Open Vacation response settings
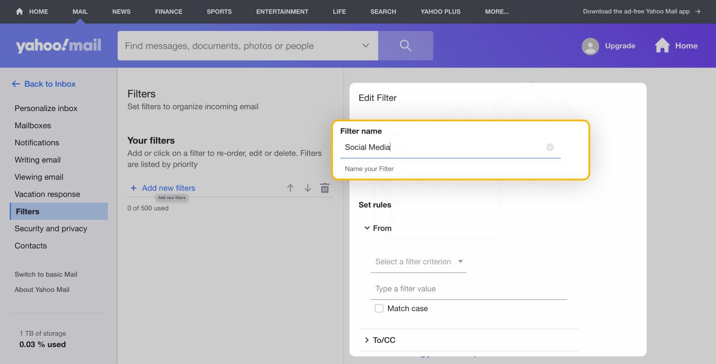The height and width of the screenshot is (364, 716). pos(47,194)
